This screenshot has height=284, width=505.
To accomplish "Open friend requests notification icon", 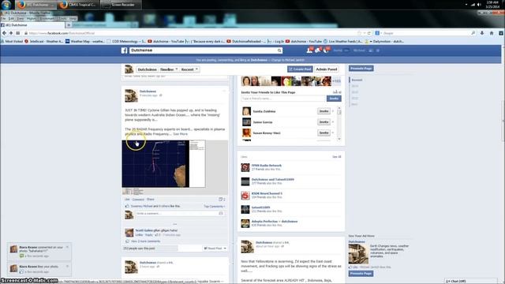I will pos(309,50).
